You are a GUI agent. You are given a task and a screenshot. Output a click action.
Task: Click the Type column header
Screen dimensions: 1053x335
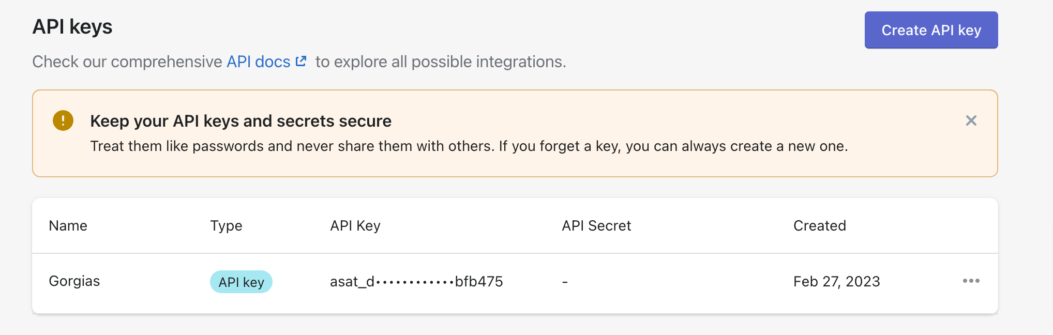coord(226,226)
